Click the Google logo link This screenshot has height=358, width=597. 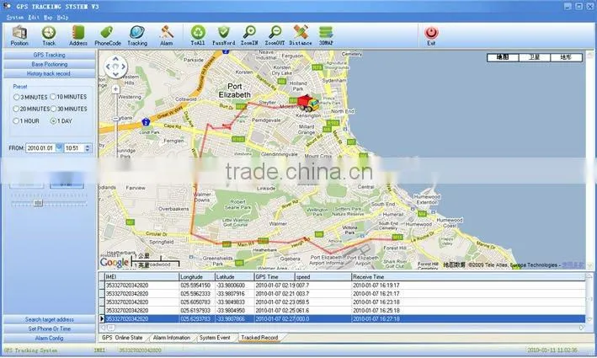click(115, 263)
